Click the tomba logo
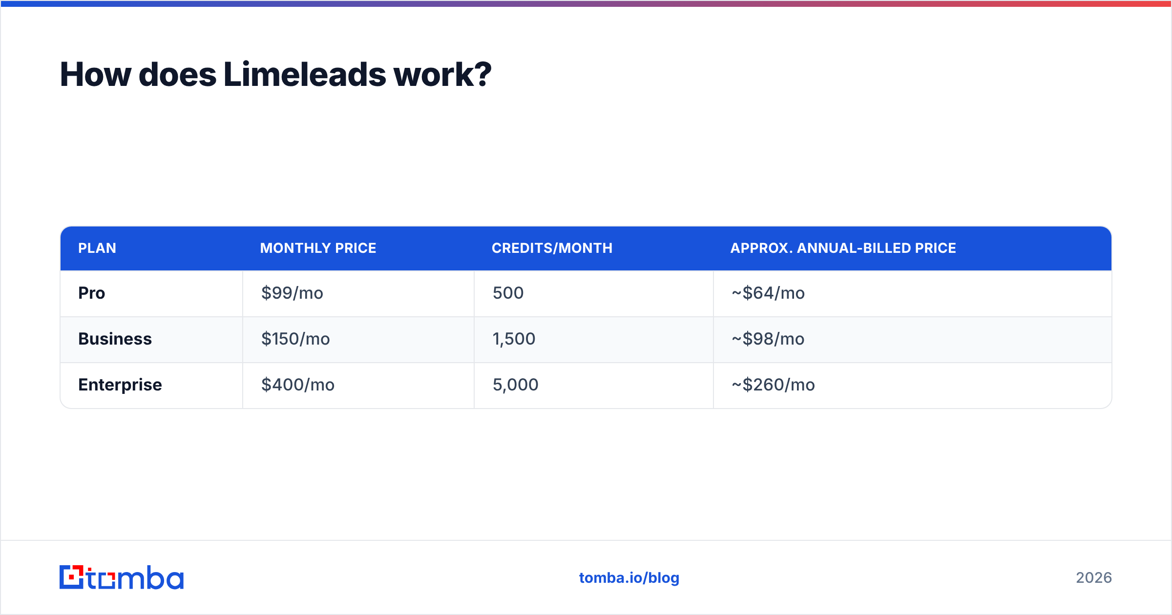Screen dimensions: 1172x615 (x=122, y=577)
